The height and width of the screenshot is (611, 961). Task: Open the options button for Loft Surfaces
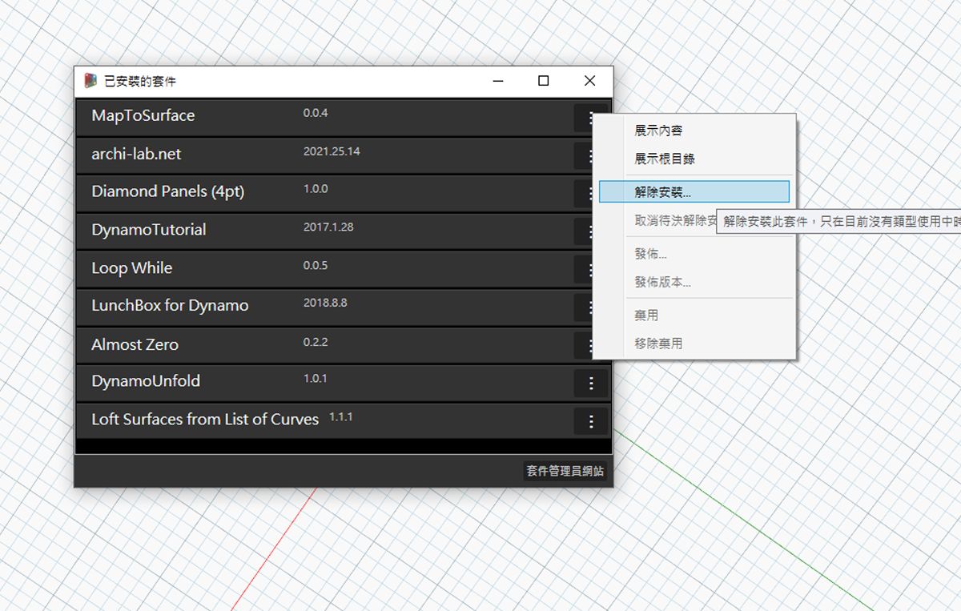591,421
